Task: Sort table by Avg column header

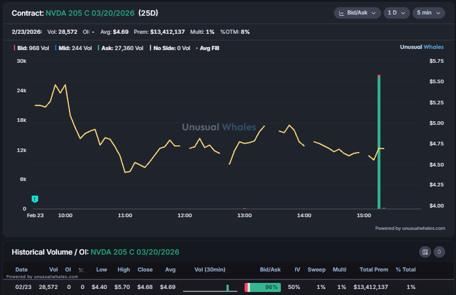Action: pos(170,270)
